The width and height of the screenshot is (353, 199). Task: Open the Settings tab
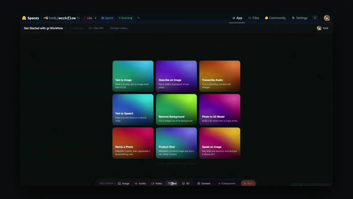299,18
